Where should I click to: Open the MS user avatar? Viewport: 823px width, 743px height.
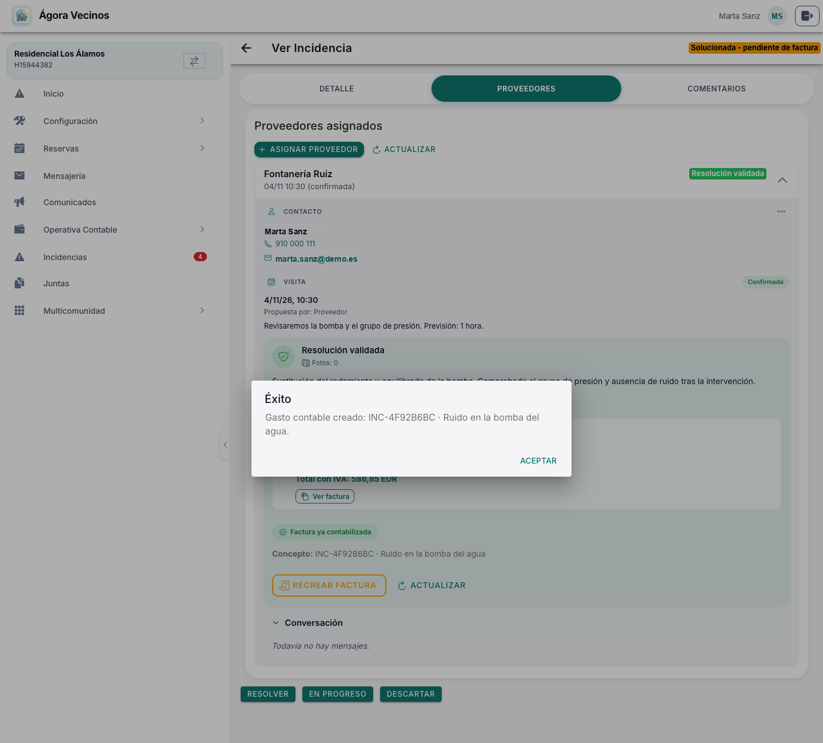[x=777, y=16]
